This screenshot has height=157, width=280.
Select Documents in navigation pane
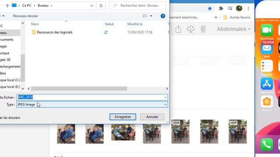point(7,40)
